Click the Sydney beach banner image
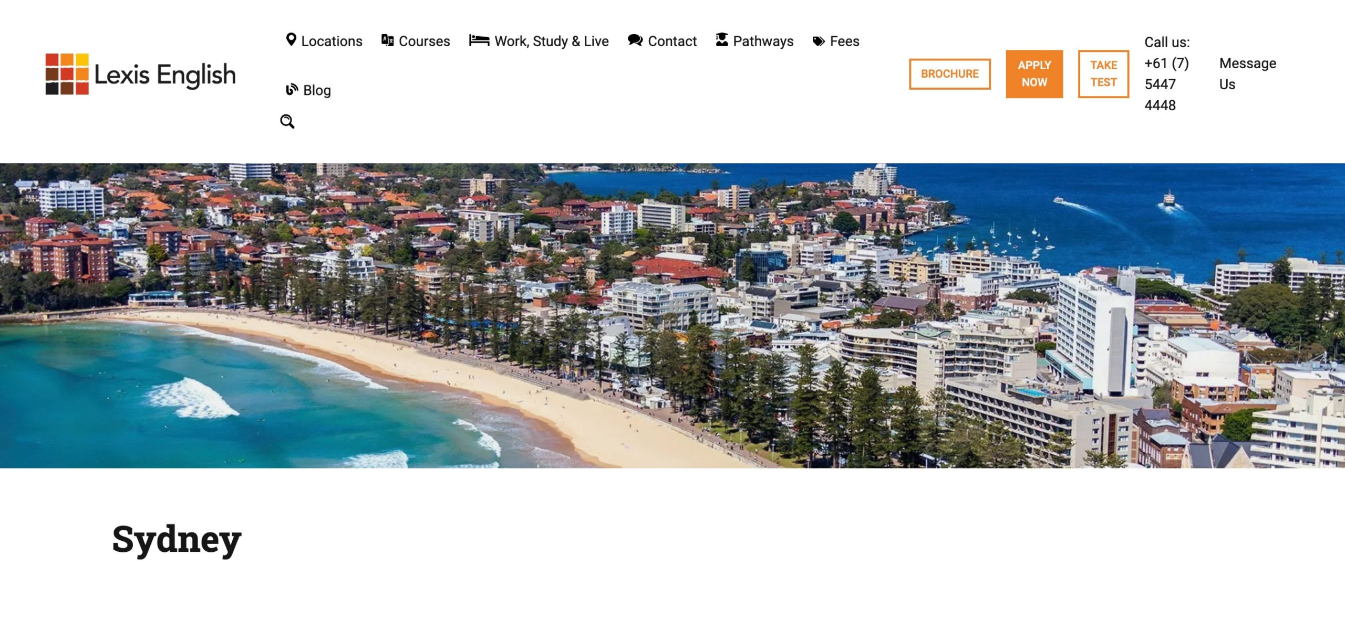The width and height of the screenshot is (1345, 619). 672,316
